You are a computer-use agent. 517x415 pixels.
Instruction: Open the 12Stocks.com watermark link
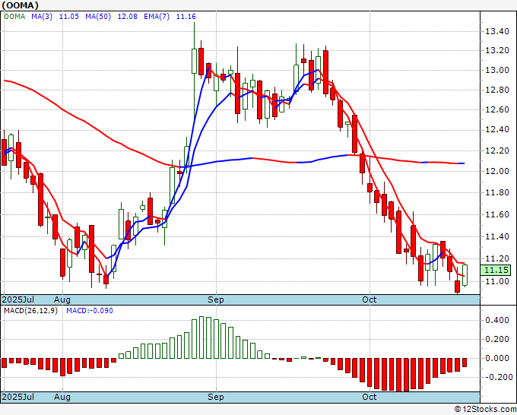click(483, 409)
